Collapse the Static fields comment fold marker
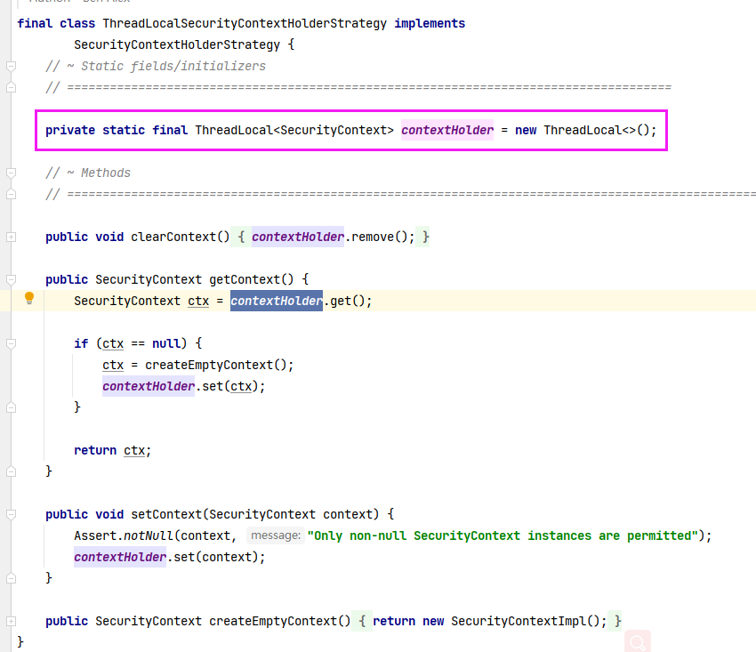 (x=11, y=66)
